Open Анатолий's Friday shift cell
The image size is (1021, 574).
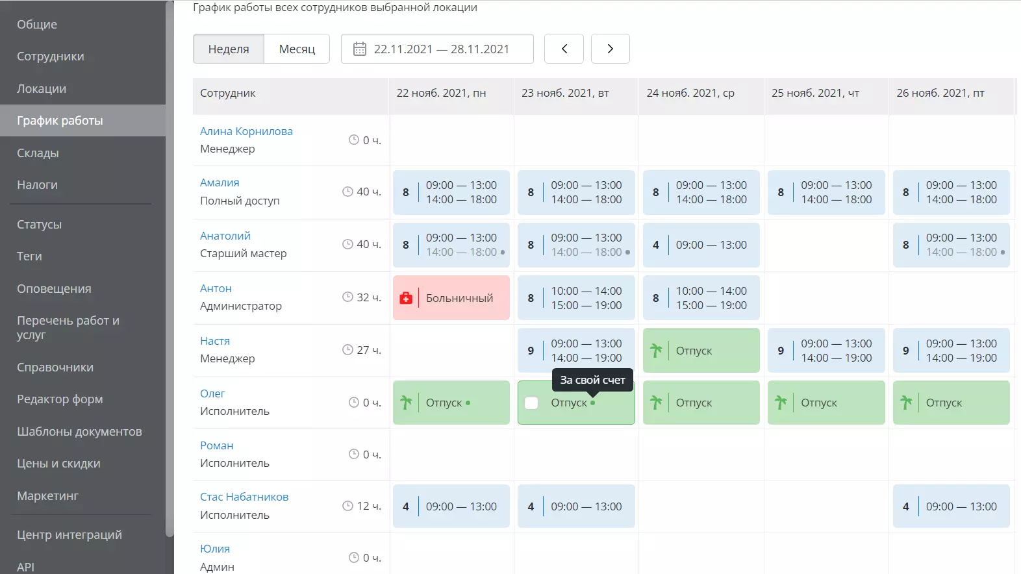coord(952,245)
